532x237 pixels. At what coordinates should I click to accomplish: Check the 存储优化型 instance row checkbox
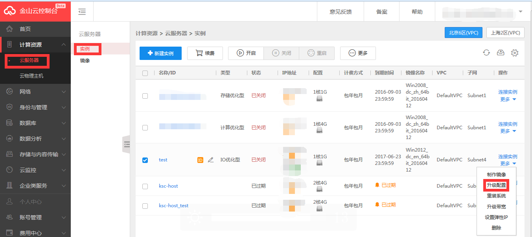145,96
